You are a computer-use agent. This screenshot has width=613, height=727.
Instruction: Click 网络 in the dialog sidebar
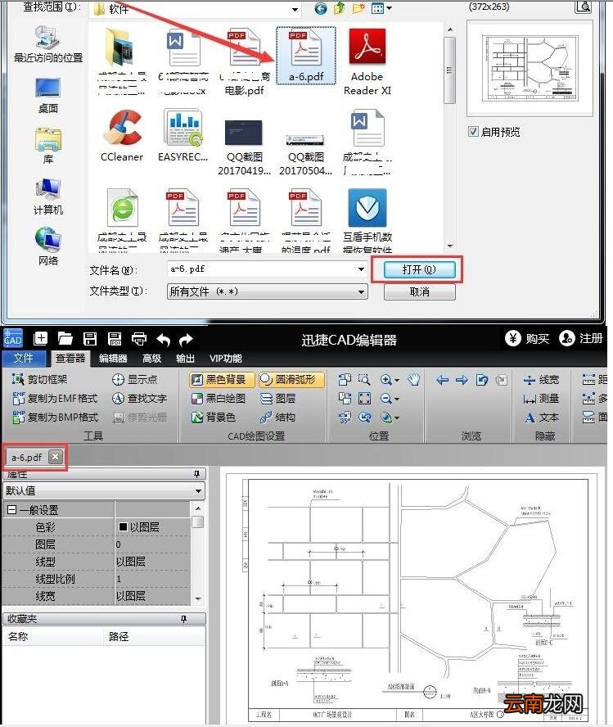click(x=48, y=247)
